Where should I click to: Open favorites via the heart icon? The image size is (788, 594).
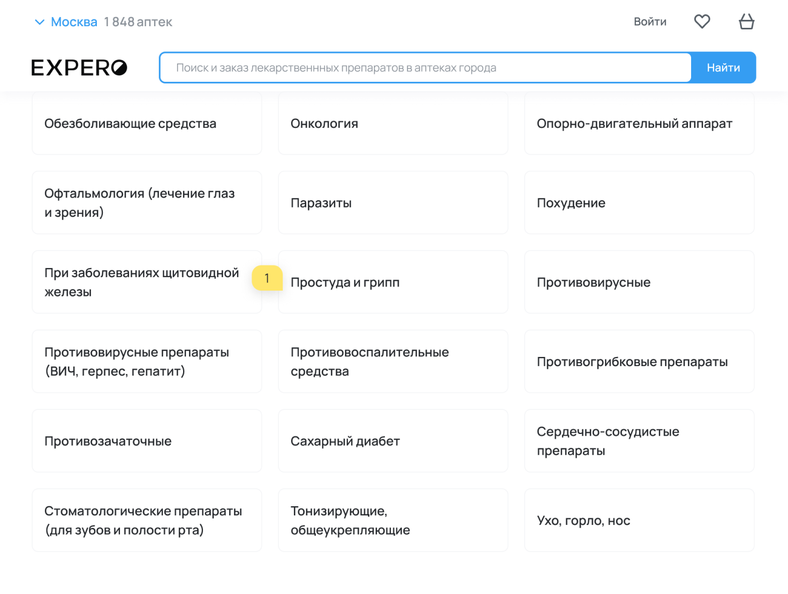(702, 21)
